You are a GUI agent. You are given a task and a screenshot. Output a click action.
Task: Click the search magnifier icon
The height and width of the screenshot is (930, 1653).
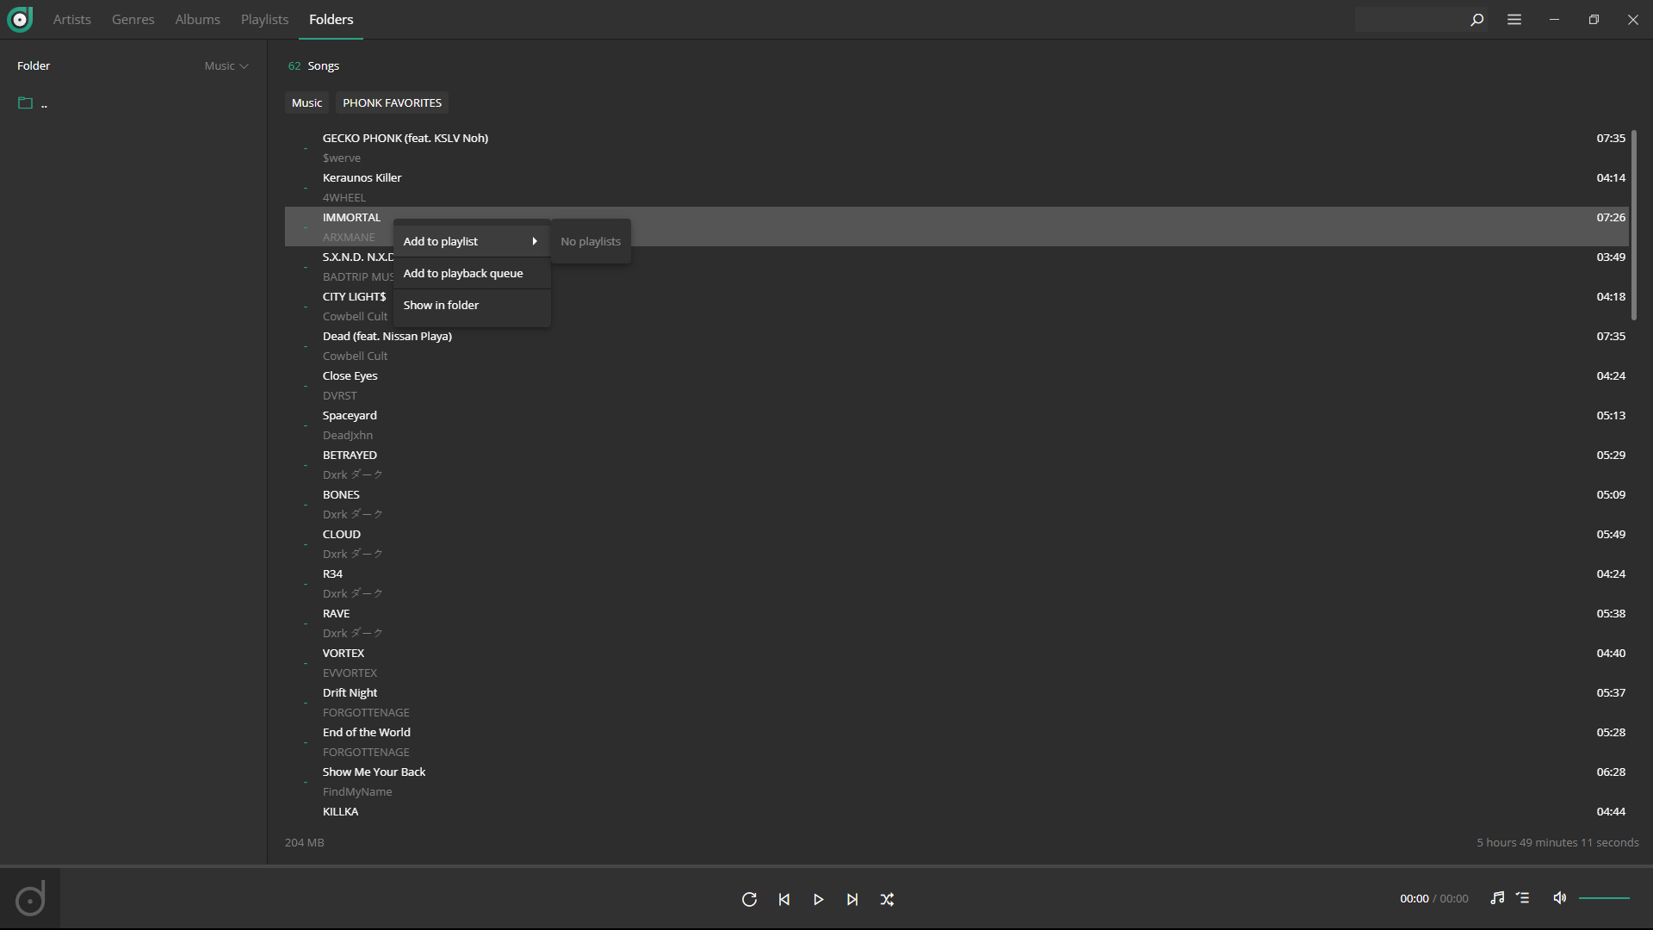point(1477,19)
